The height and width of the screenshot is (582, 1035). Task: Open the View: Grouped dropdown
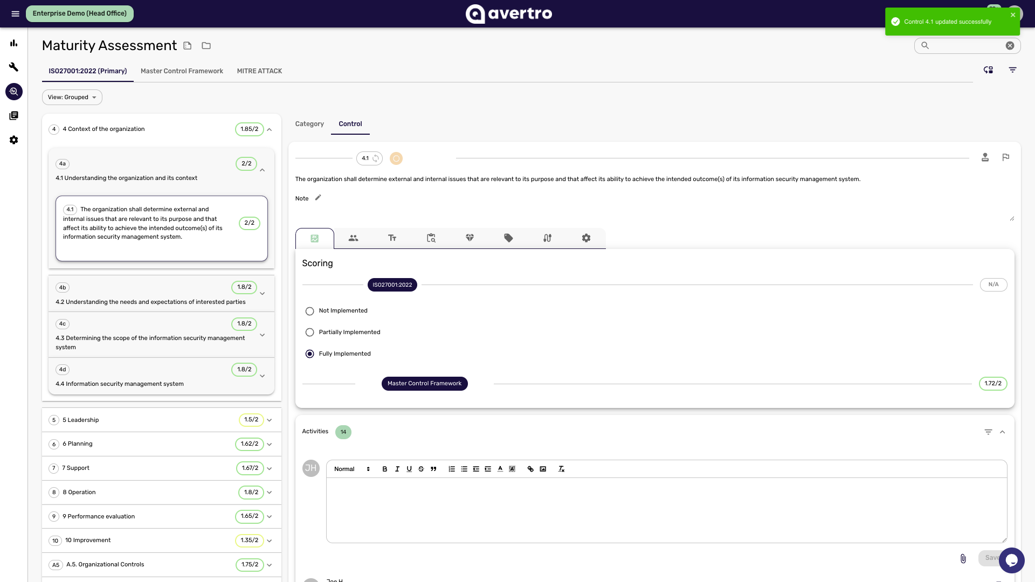(x=72, y=98)
